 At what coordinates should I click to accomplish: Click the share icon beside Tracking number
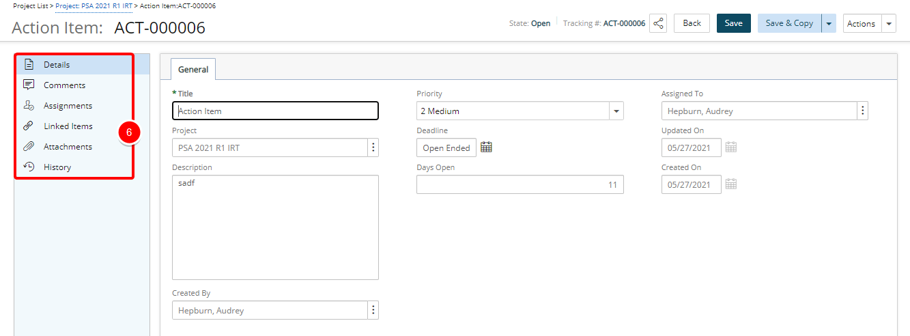[658, 23]
